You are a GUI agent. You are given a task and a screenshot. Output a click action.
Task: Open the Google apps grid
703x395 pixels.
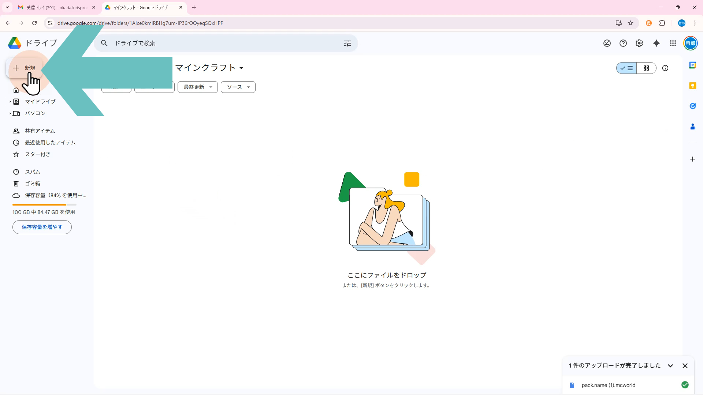pos(673,43)
